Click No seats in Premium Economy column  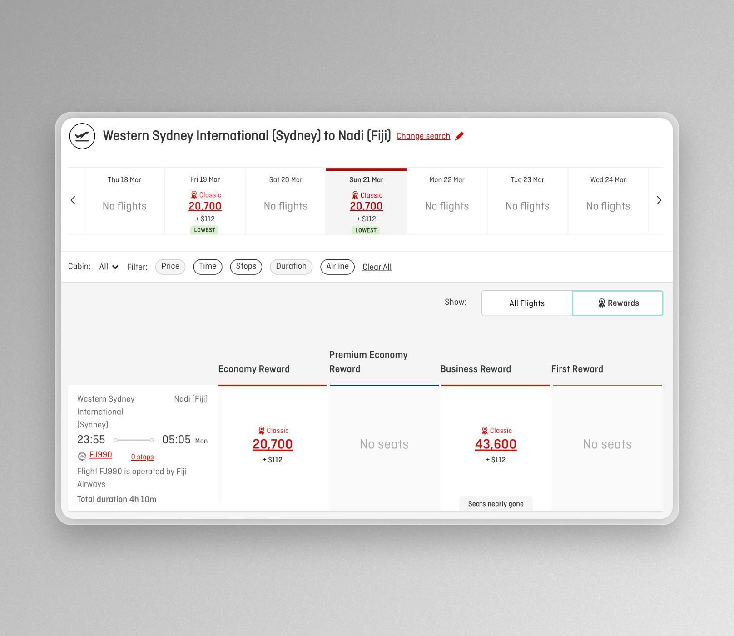coord(384,444)
